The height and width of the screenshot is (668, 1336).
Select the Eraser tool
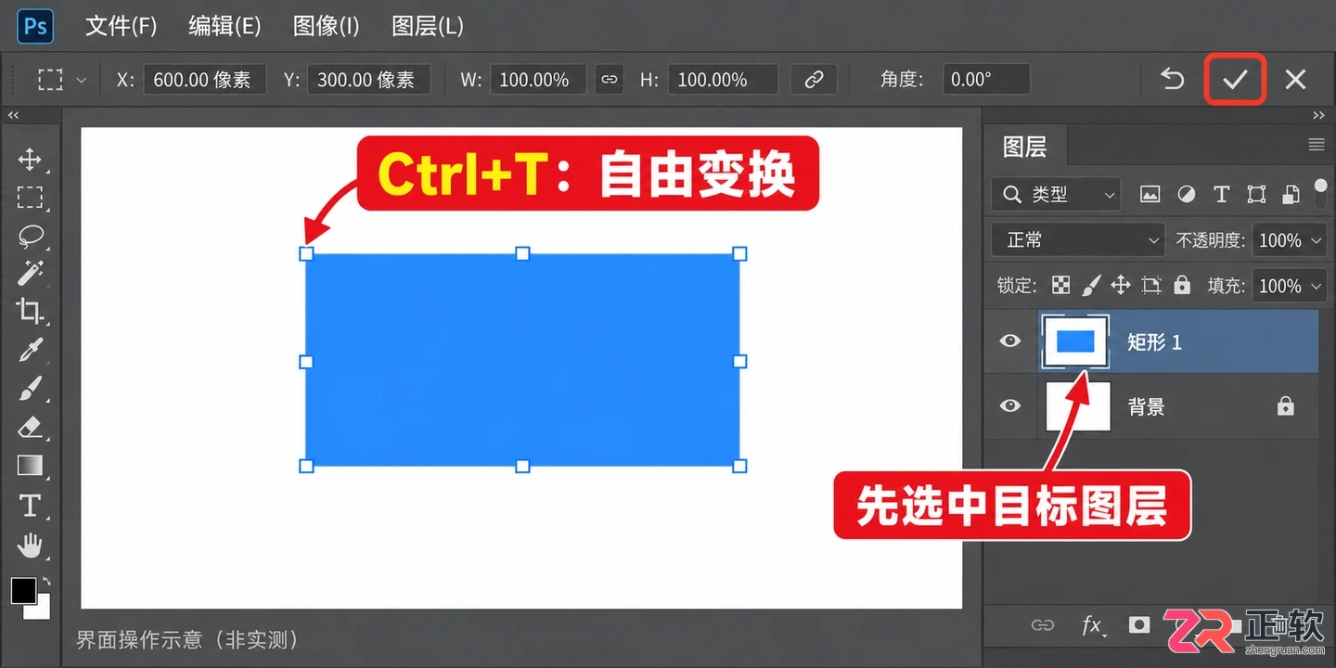(31, 427)
